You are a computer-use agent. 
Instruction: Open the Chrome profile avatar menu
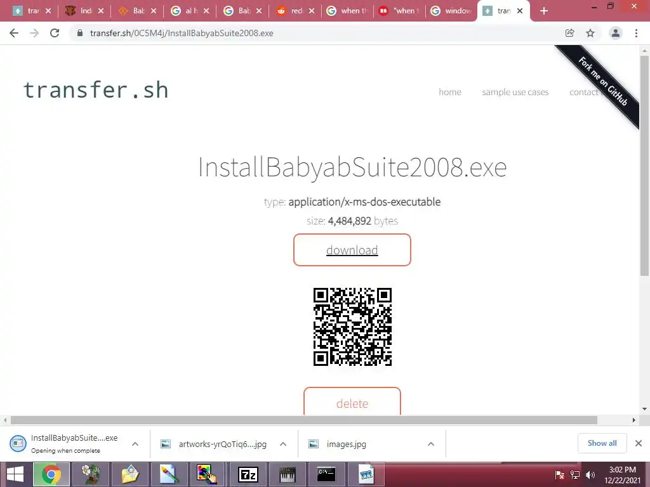[616, 33]
